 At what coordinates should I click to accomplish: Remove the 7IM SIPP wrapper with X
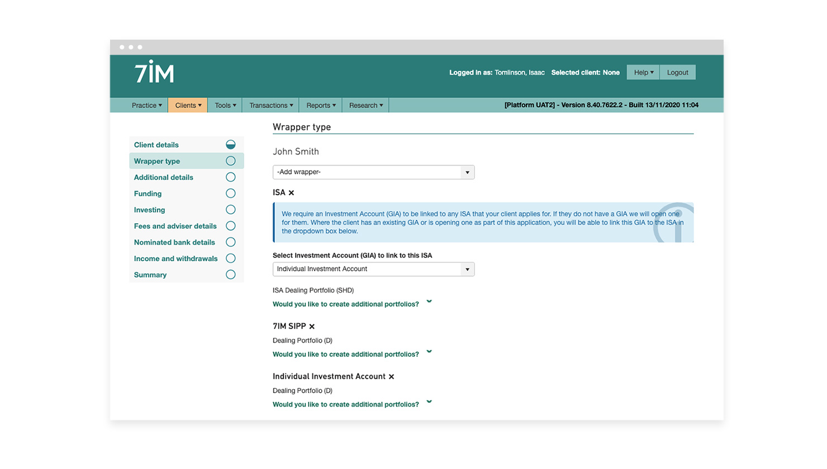click(x=312, y=327)
